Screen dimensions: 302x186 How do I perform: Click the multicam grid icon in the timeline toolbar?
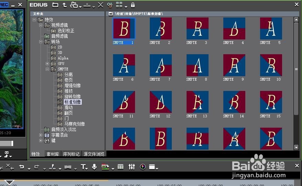[121, 167]
